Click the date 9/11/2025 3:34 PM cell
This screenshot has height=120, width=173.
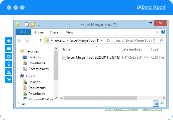(135, 57)
